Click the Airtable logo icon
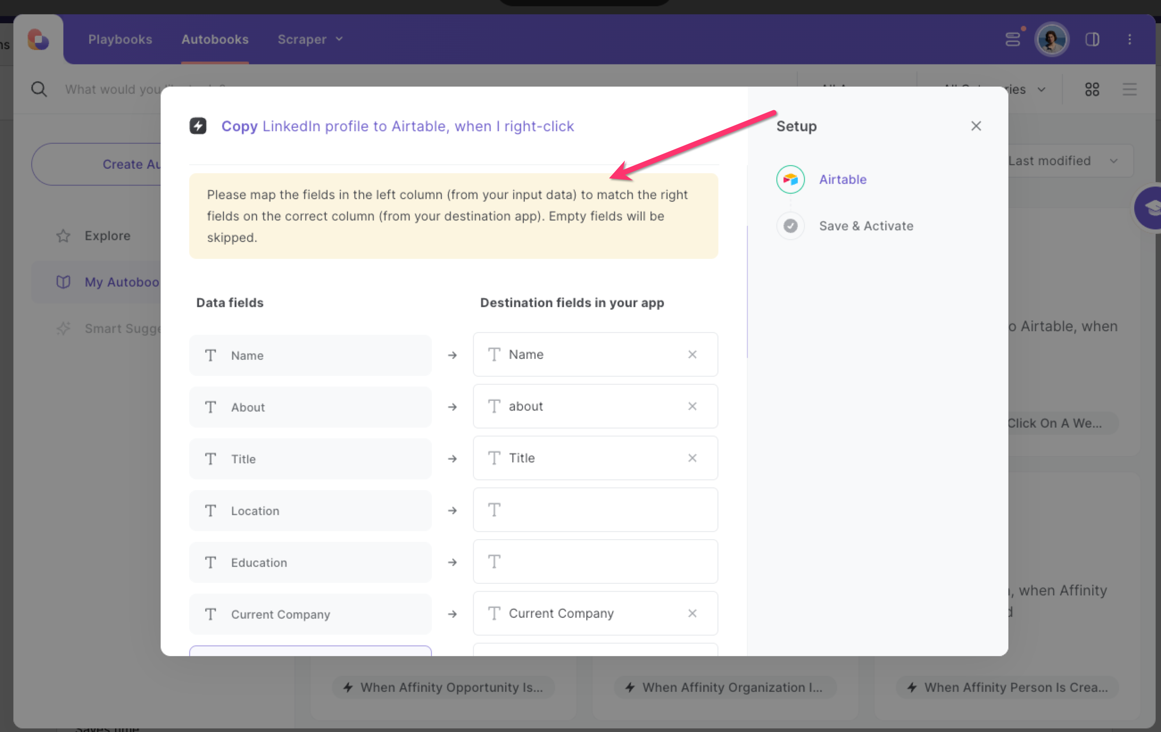 point(790,179)
